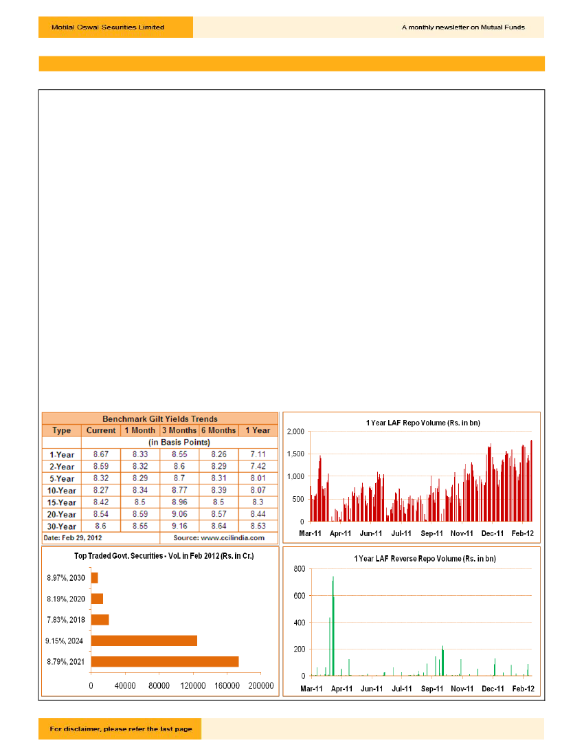Viewport: 584px width, 756px height.
Task: Click the '3 Months' column header
Action: point(179,430)
